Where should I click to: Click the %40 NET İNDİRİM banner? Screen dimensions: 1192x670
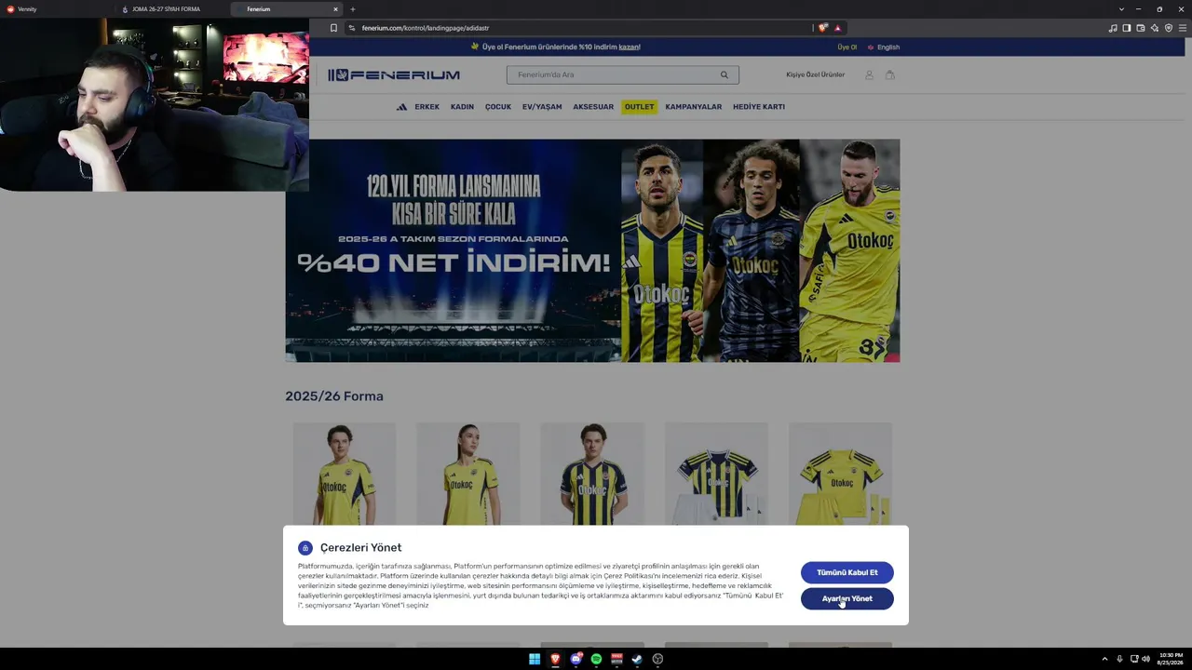pos(592,250)
